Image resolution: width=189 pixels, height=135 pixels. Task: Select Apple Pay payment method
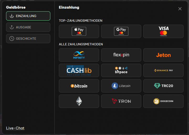coord(79,31)
